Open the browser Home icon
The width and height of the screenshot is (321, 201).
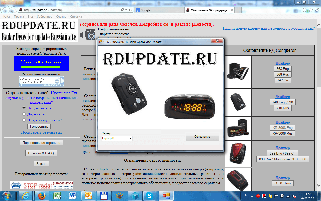pyautogui.click(x=305, y=10)
